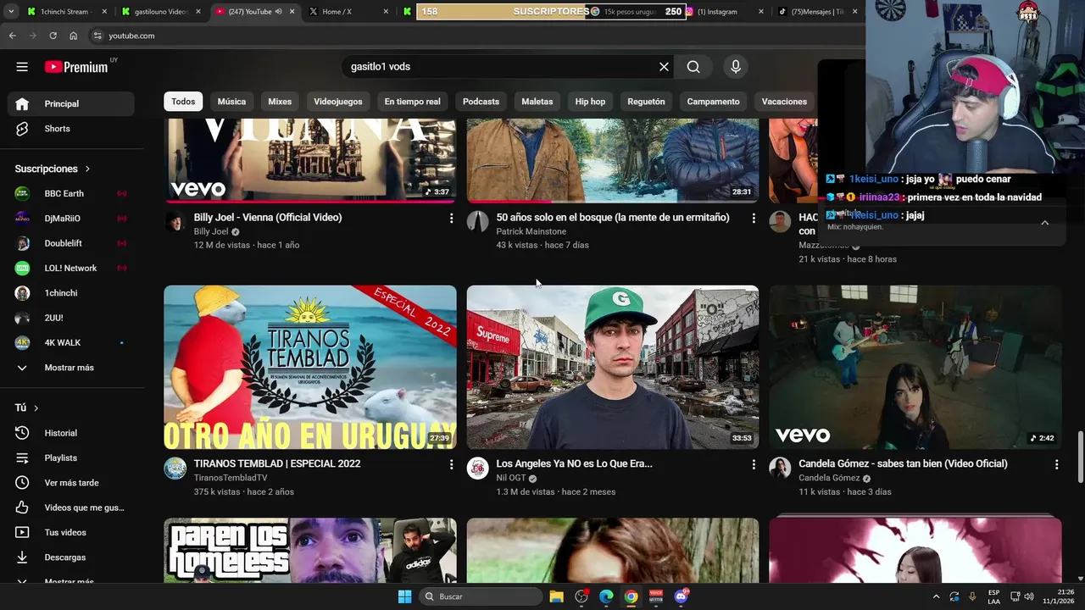Viewport: 1085px width, 610px height.
Task: Select the Podcasts filter chip
Action: coord(481,102)
